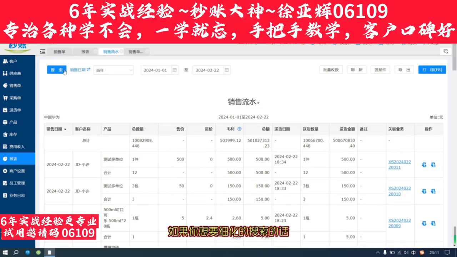Open linked order XS202402220009

click(399, 223)
